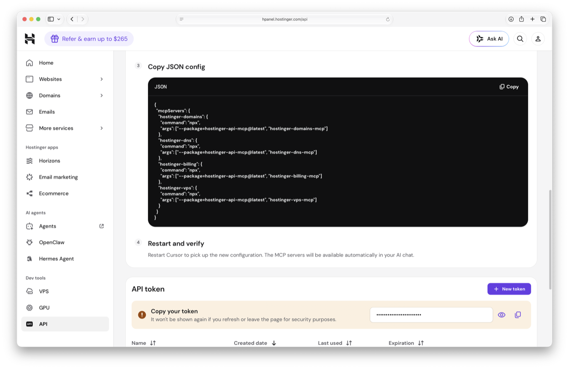The height and width of the screenshot is (369, 569).
Task: Copy the JSON config code
Action: point(509,87)
